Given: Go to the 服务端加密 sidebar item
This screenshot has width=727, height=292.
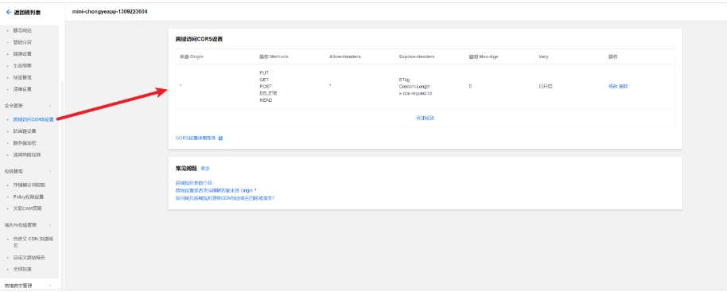Looking at the screenshot, I should click(25, 142).
